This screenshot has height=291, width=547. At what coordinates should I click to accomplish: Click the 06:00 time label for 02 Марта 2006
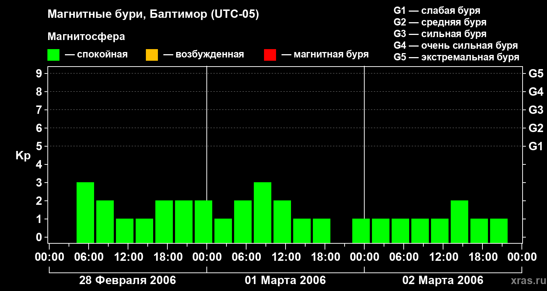coord(403,257)
